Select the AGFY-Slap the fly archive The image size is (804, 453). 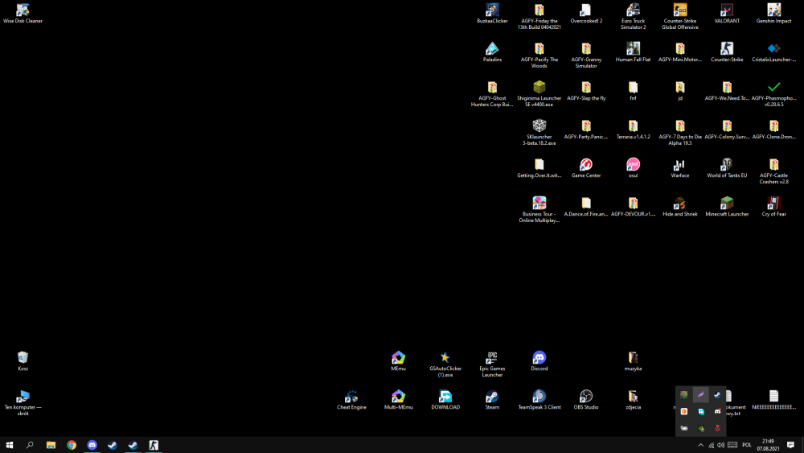pos(586,90)
